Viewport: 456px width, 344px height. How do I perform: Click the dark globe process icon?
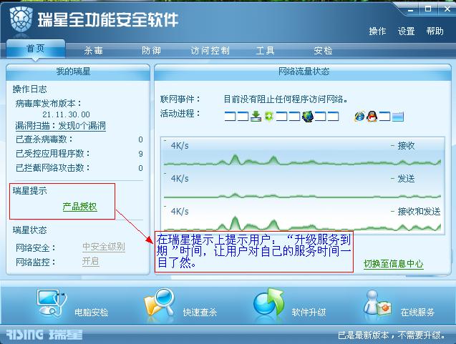[x=308, y=117]
